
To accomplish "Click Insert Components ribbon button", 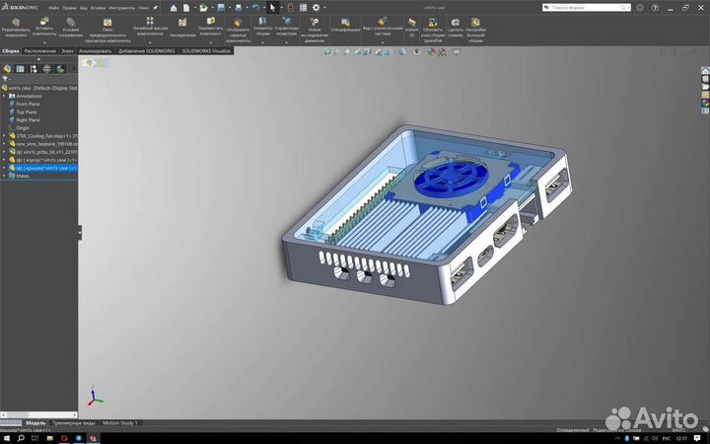I will (44, 28).
